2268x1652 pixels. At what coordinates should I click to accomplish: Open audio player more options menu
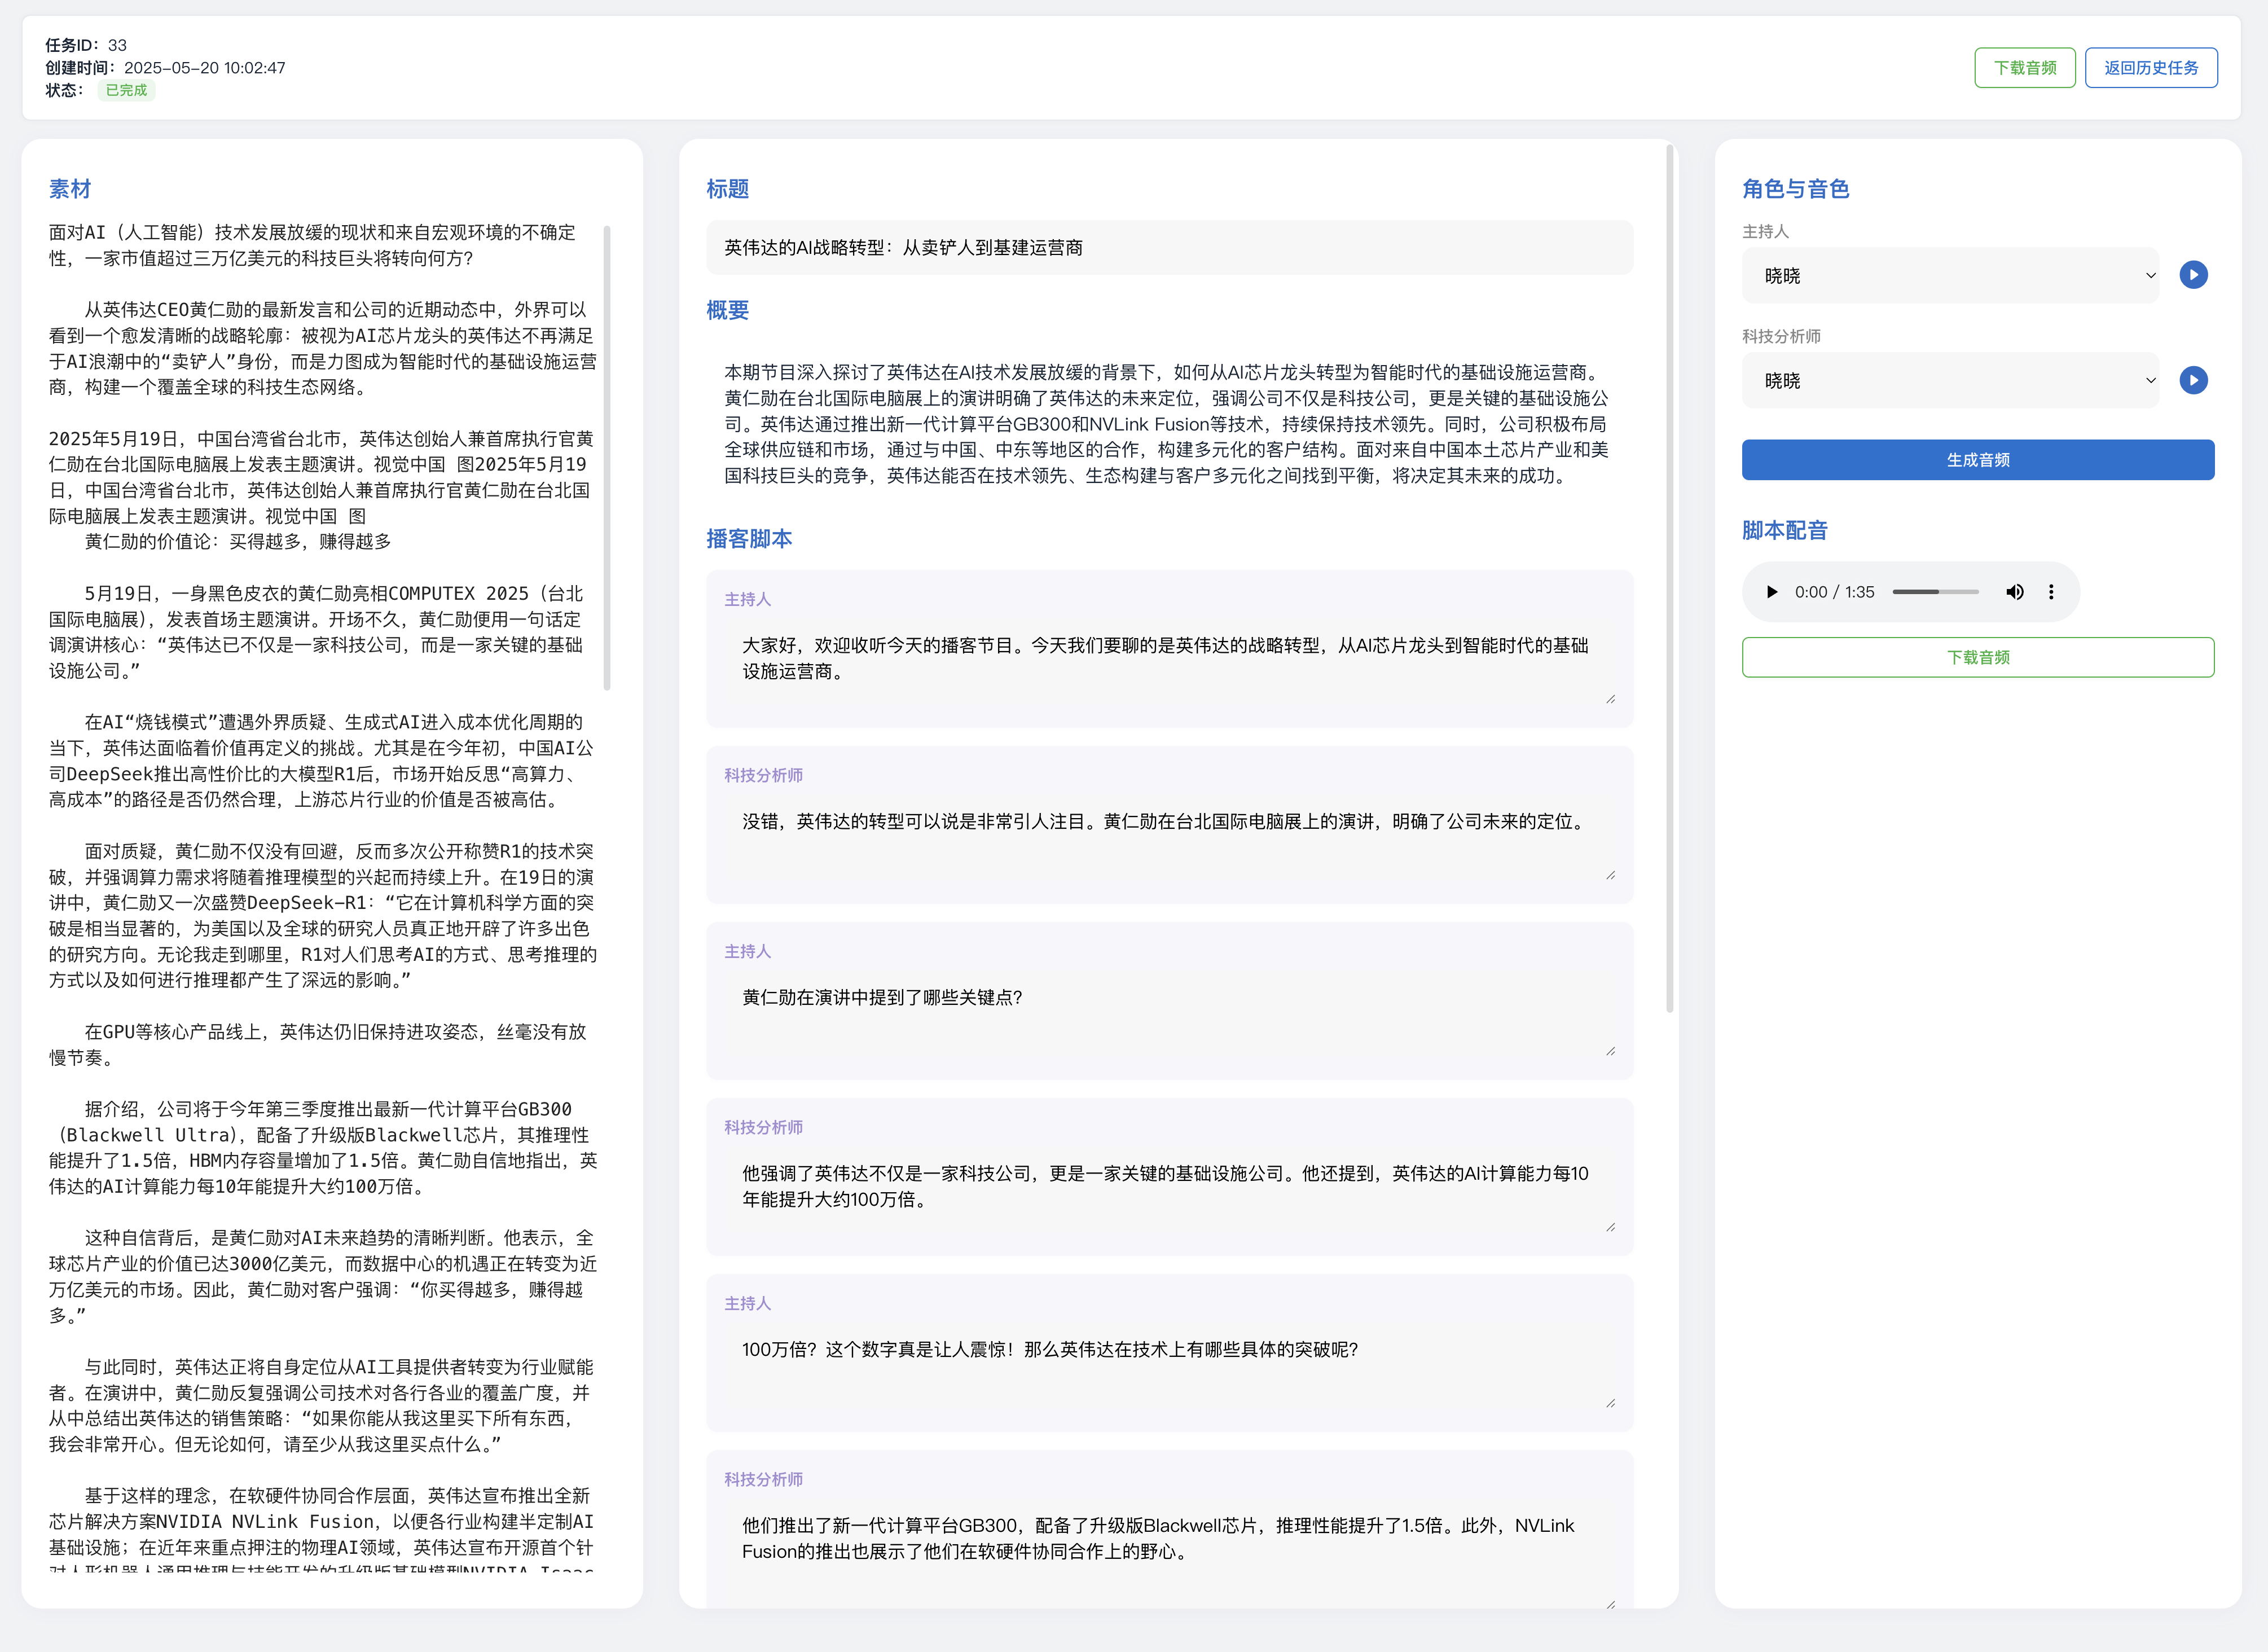point(2051,592)
